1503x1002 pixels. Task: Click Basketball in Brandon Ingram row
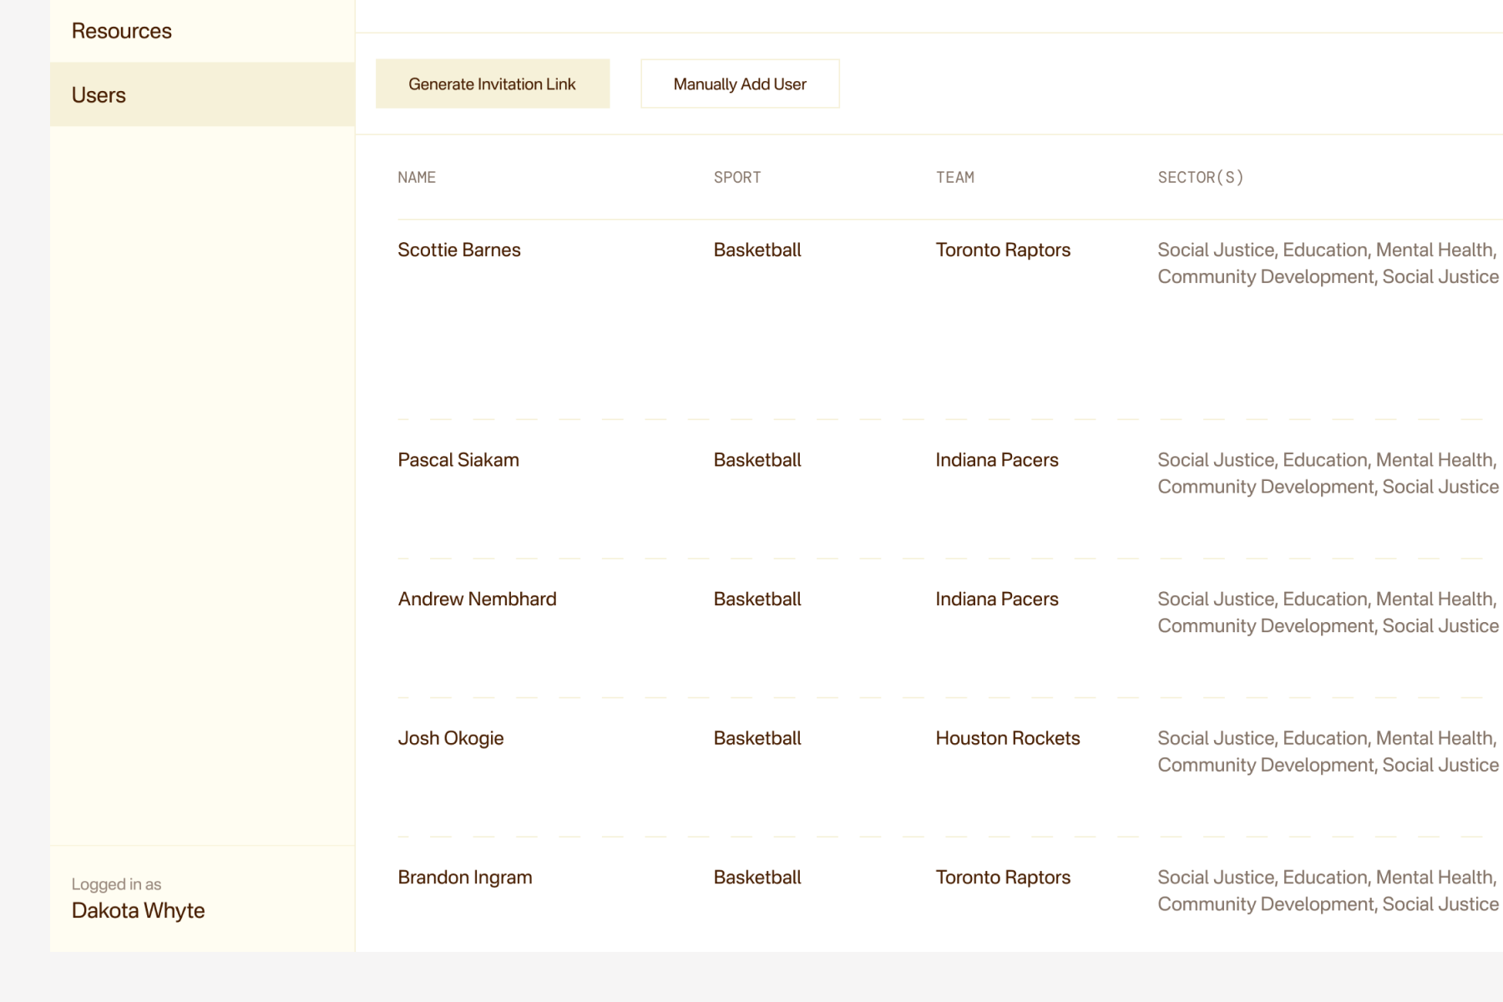click(x=757, y=878)
